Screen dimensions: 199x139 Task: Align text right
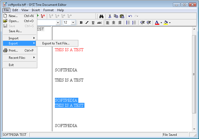click(x=120, y=23)
